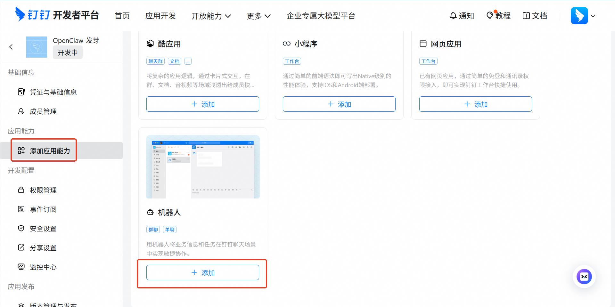Viewport: 615px width, 307px height.
Task: Click the robot preview screenshot thumbnail
Action: click(x=202, y=166)
